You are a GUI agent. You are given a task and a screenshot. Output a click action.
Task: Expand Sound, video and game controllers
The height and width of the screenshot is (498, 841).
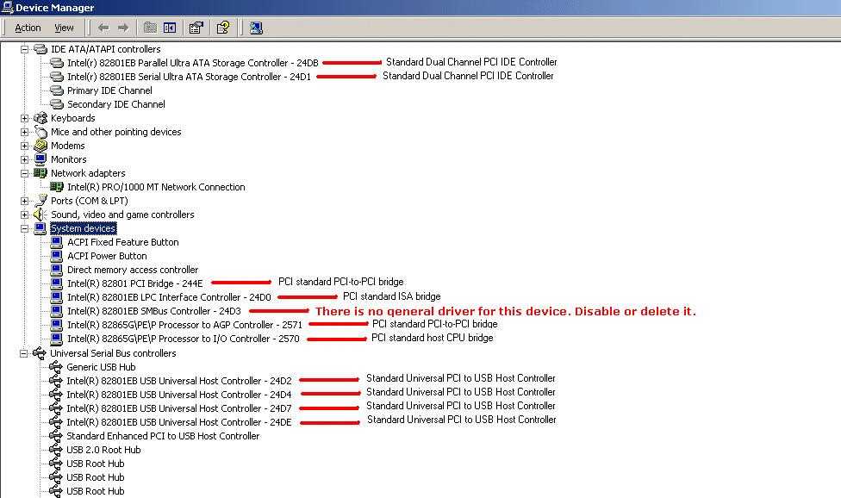pyautogui.click(x=25, y=215)
